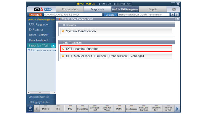207x114 pixels.
Task: Open System Identification
Action: (x=116, y=31)
